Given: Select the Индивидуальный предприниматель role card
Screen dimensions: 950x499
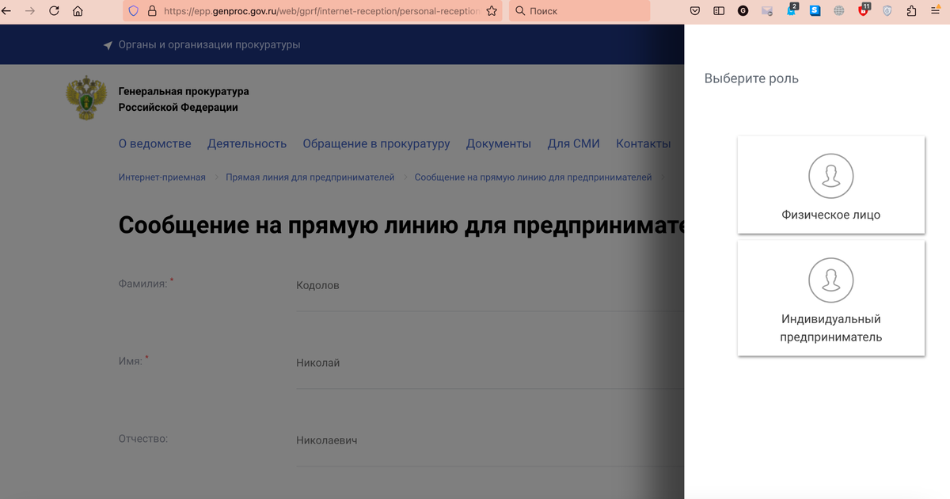Looking at the screenshot, I should (x=831, y=298).
